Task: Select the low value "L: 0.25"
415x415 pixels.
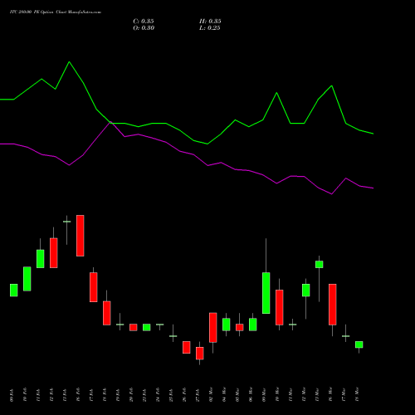Action: pyautogui.click(x=210, y=28)
